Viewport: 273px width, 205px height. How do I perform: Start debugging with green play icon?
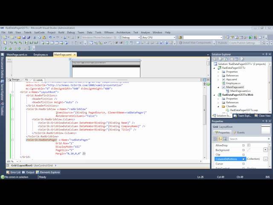[x=78, y=38]
